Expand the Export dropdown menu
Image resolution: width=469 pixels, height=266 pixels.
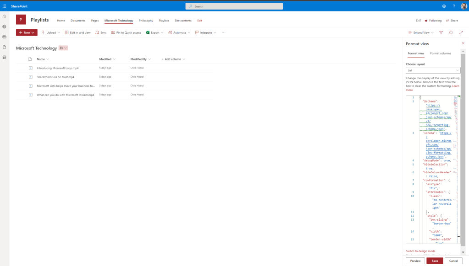[154, 33]
